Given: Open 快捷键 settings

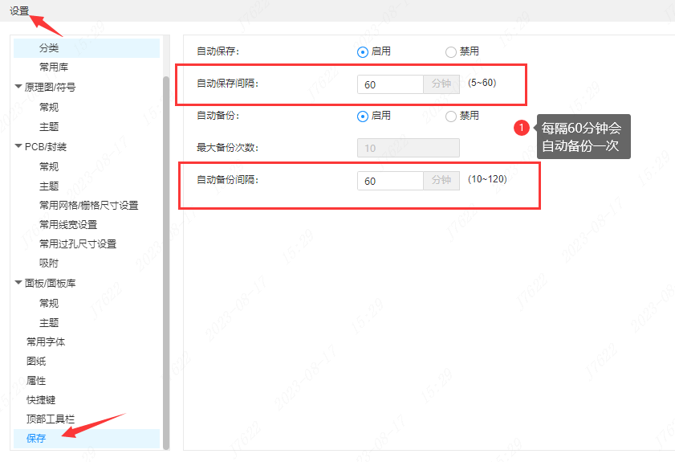Looking at the screenshot, I should click(x=41, y=400).
